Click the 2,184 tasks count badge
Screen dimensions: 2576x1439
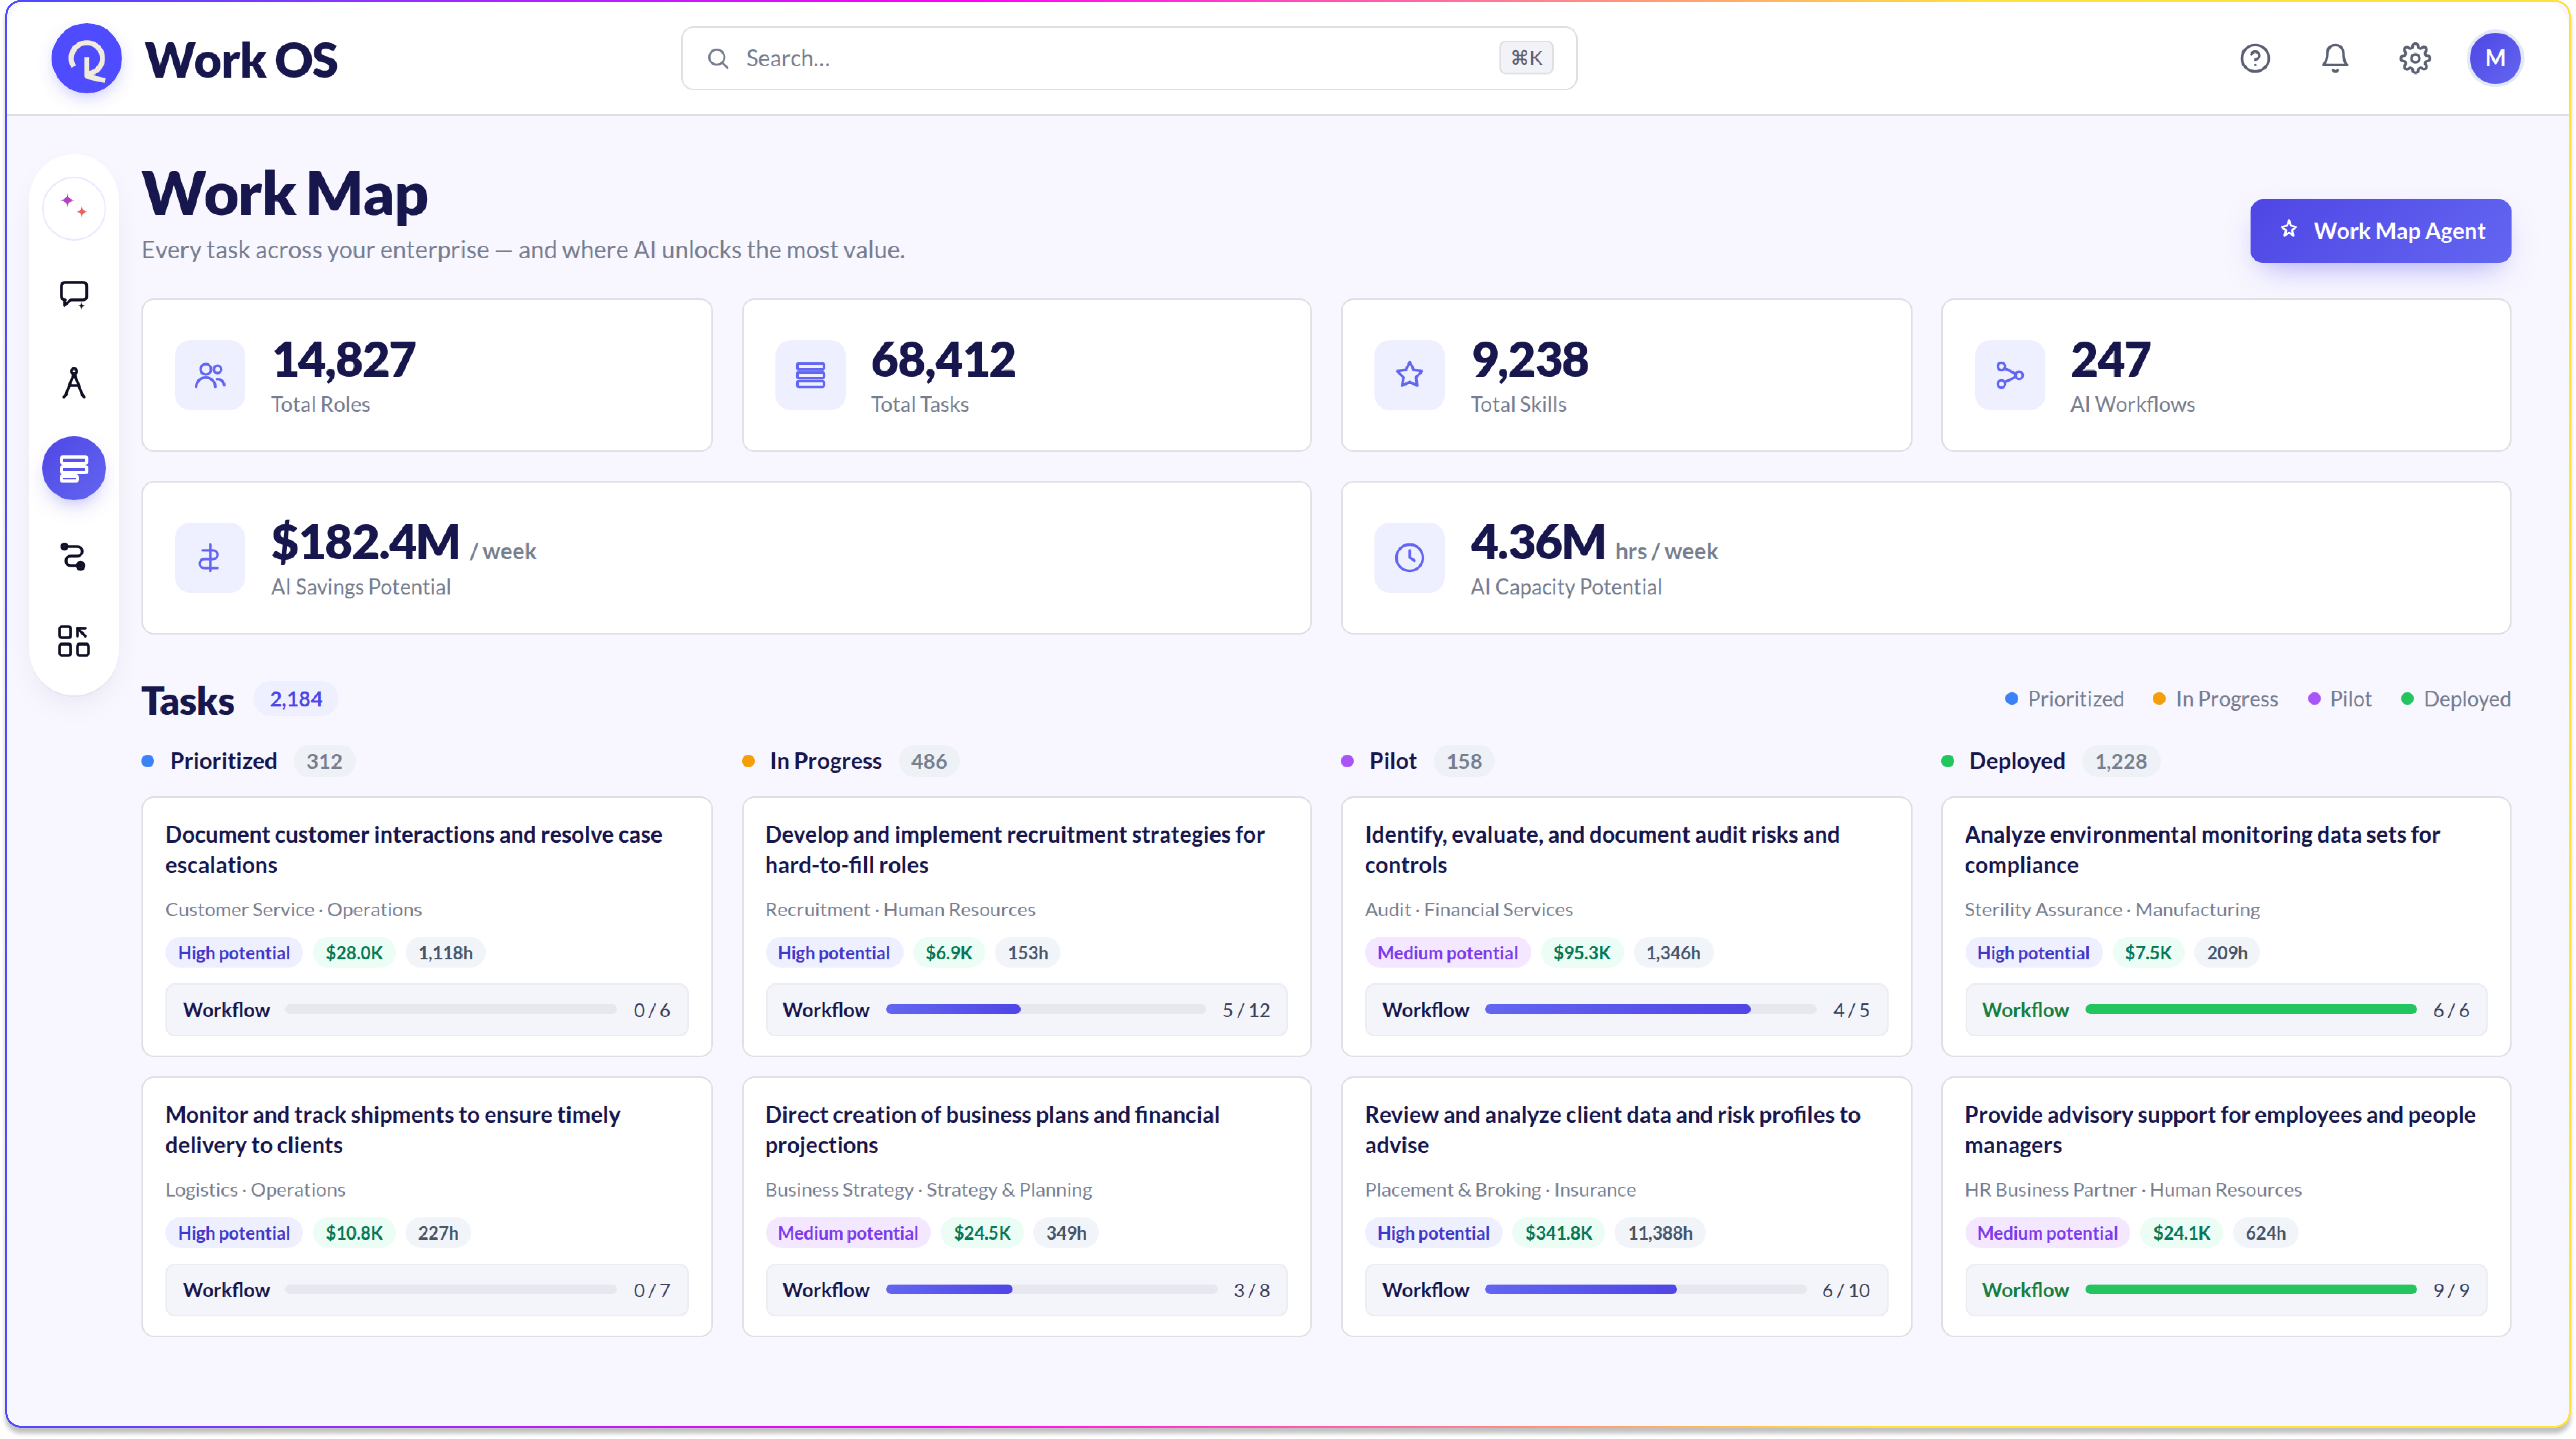point(296,699)
